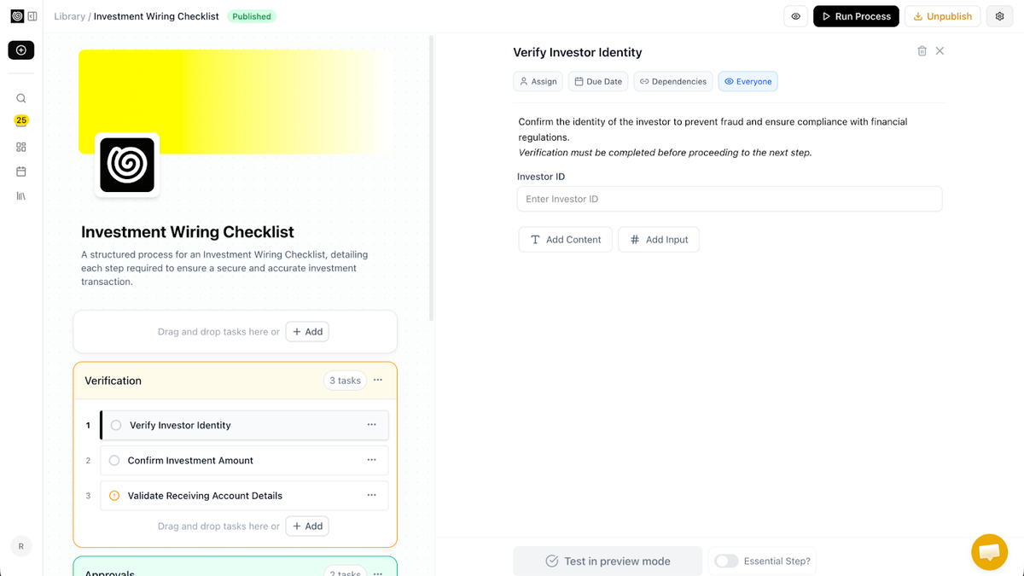Click the Run Process button
This screenshot has width=1024, height=576.
[x=856, y=15]
